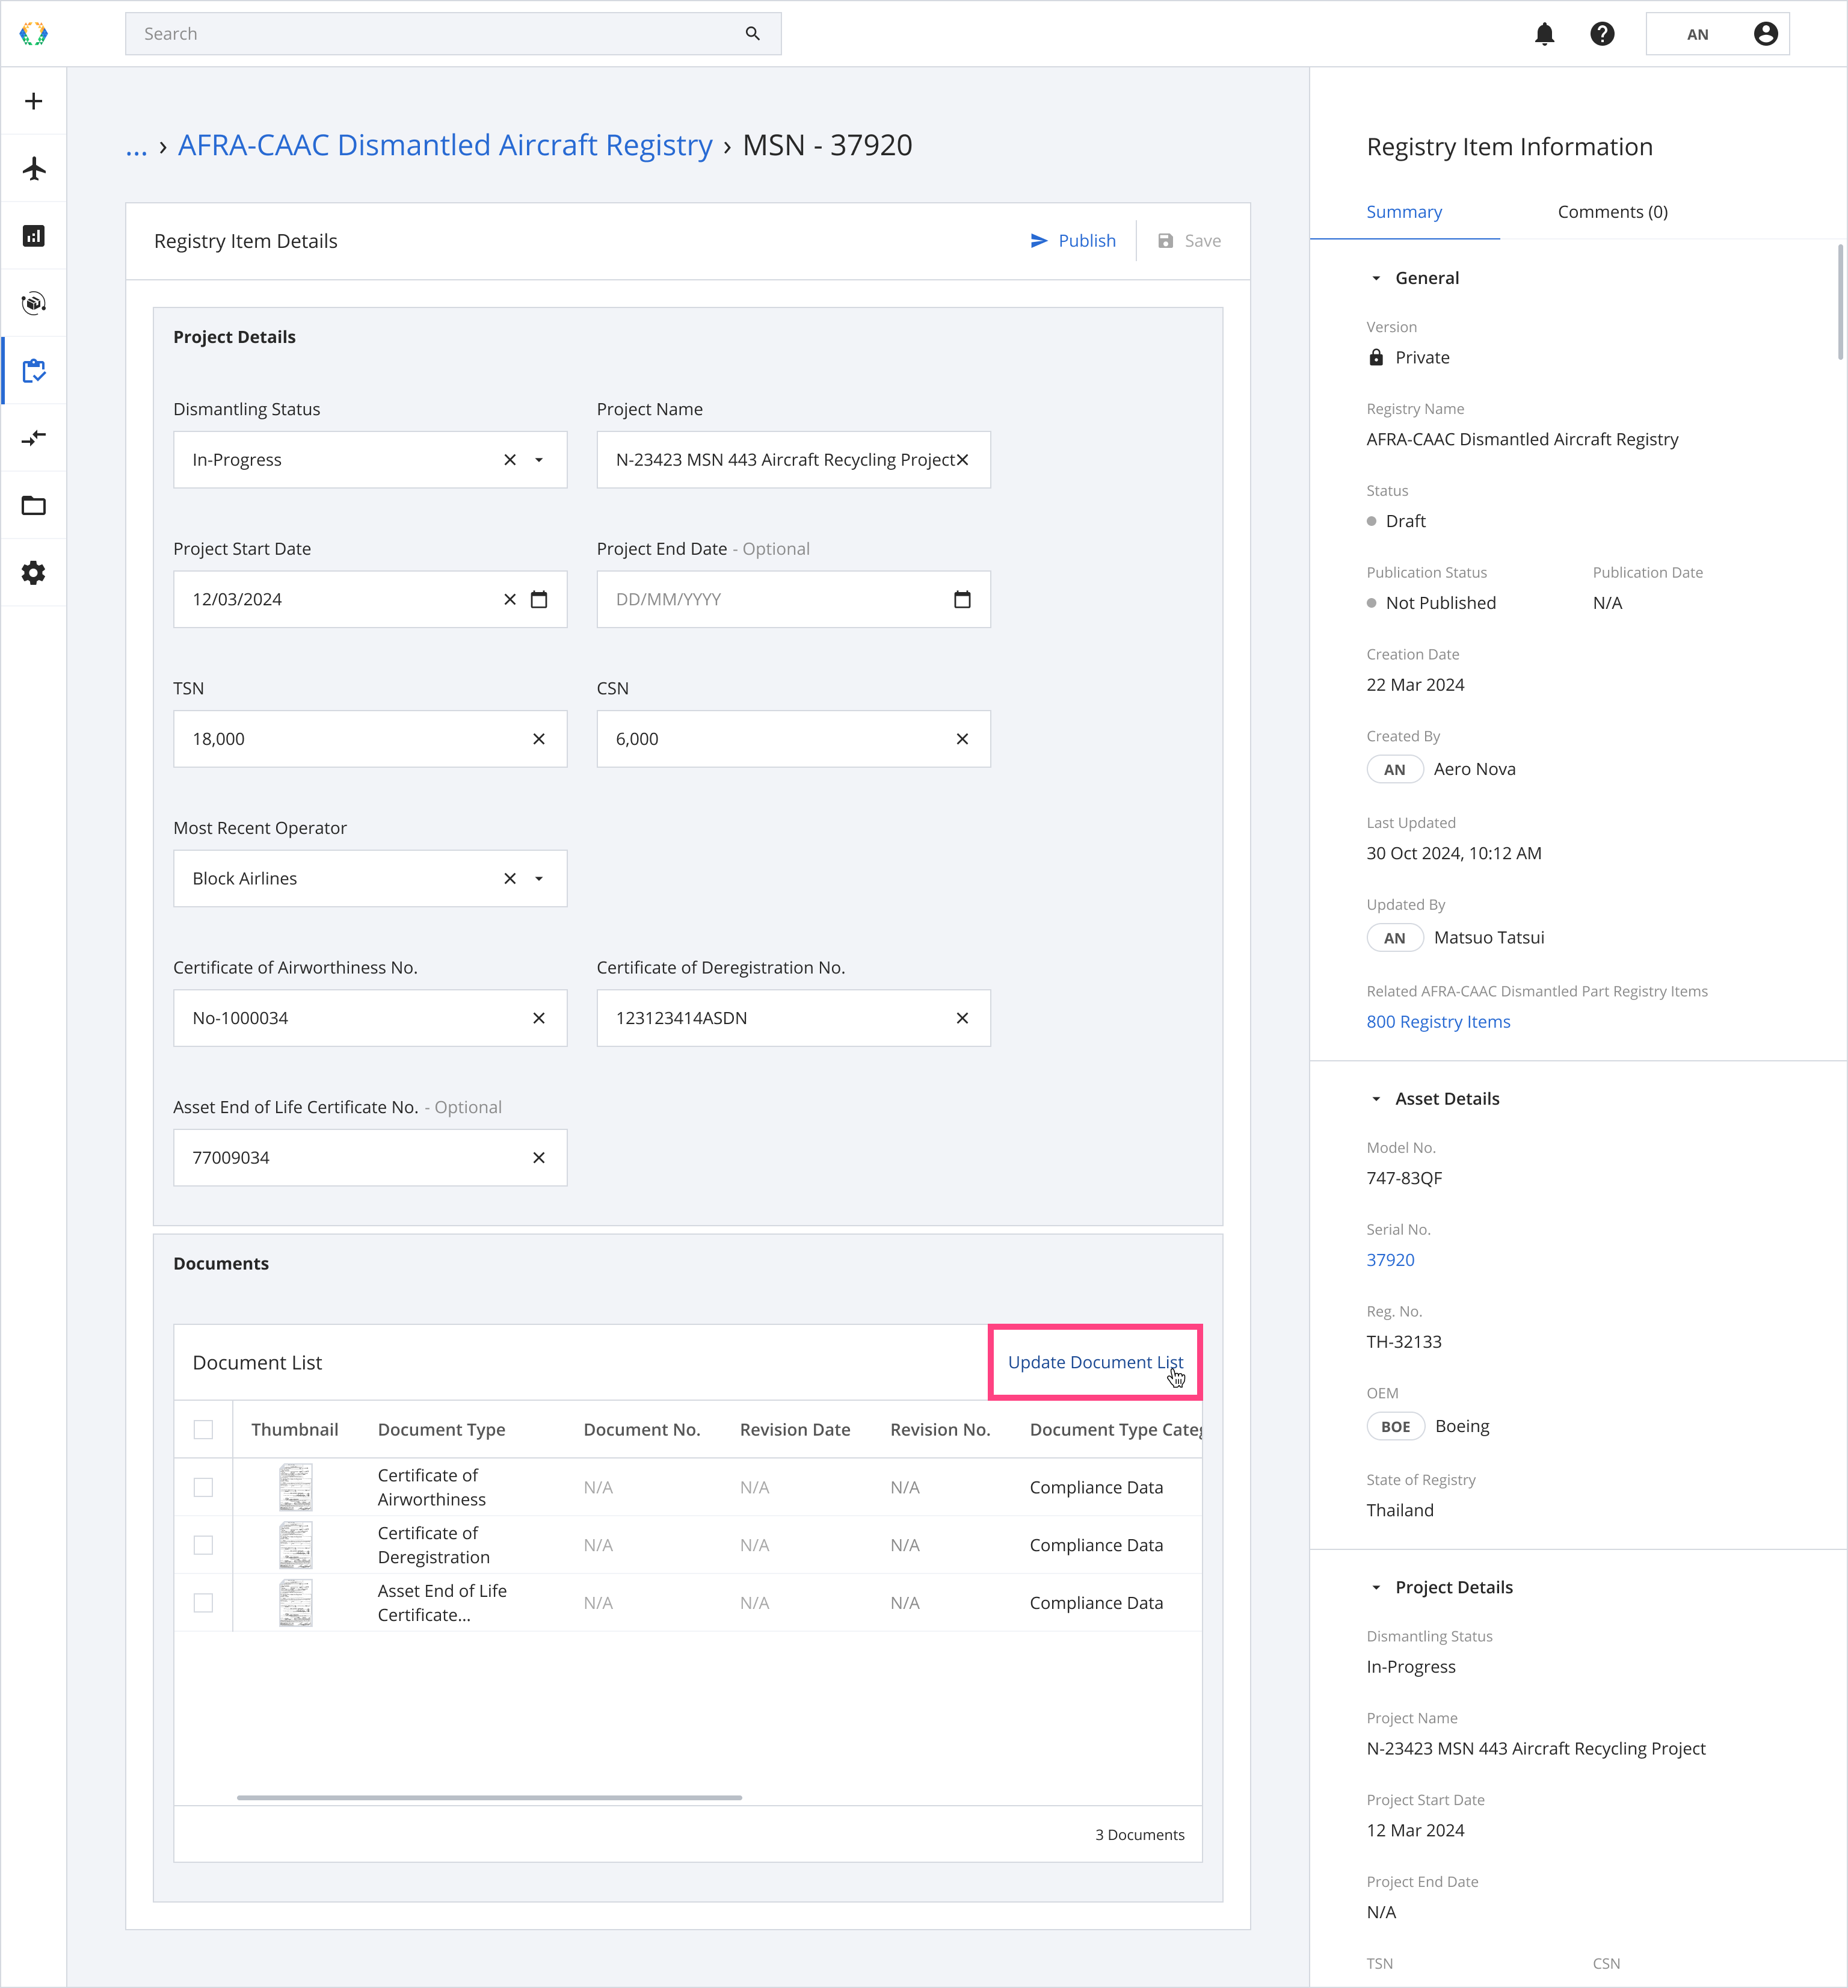Click the Publish button
The width and height of the screenshot is (1848, 1988).
[x=1073, y=241]
